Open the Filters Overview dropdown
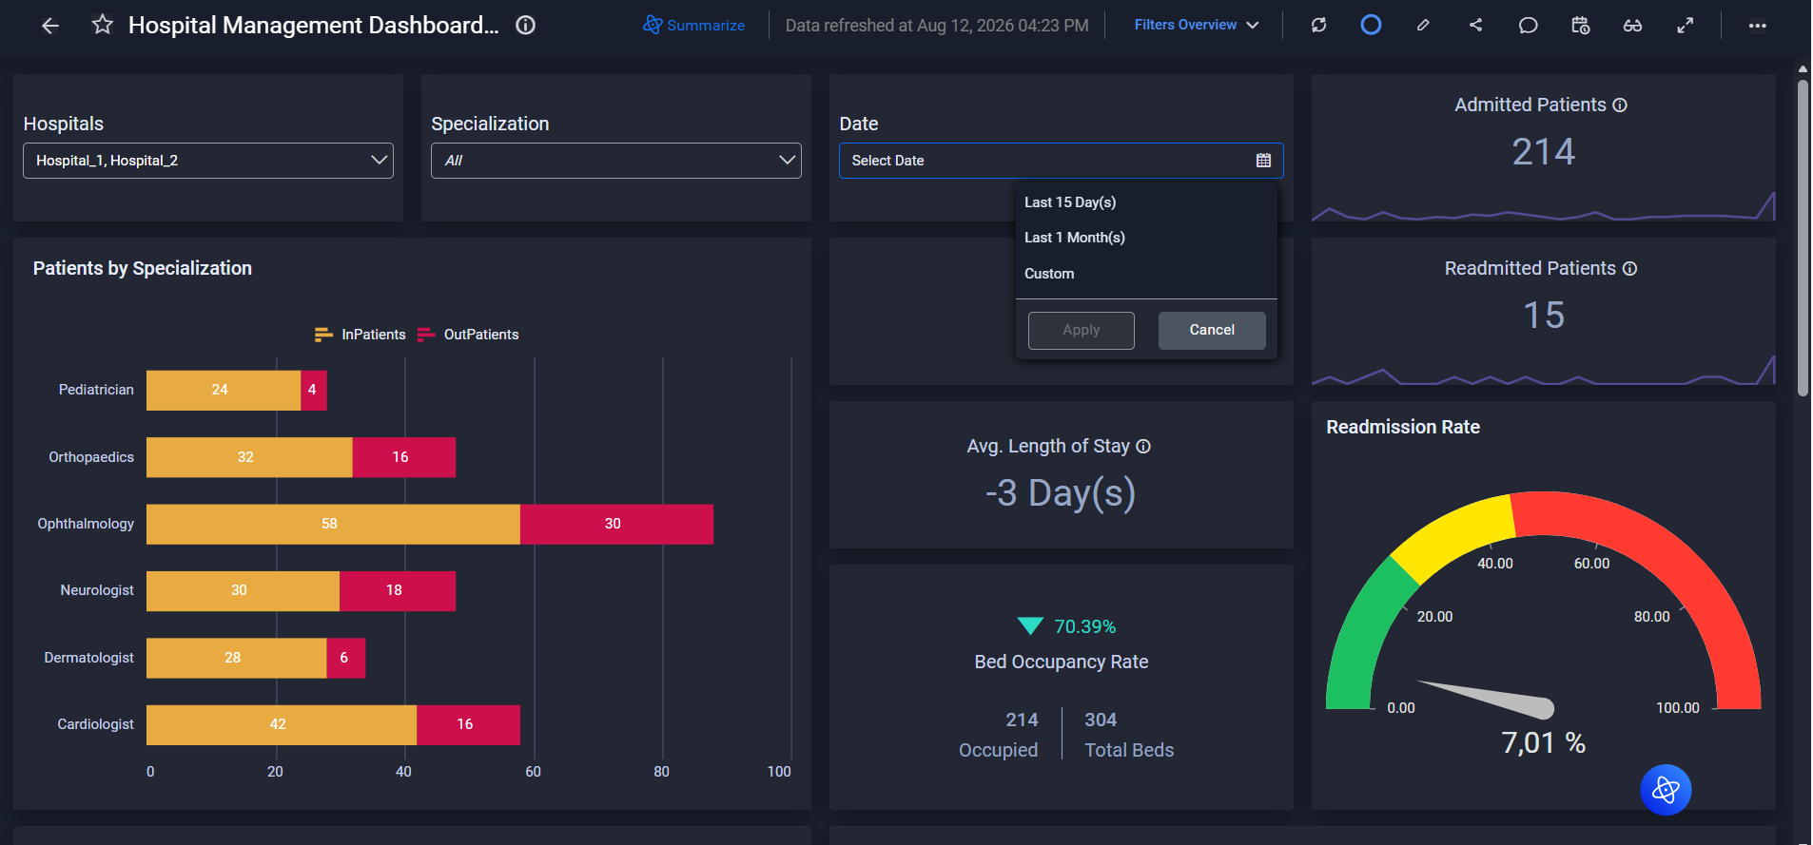Viewport: 1813px width, 845px height. (1197, 26)
